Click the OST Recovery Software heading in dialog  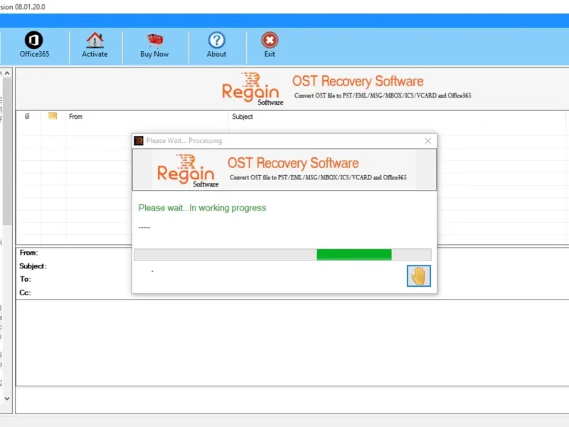click(x=293, y=163)
